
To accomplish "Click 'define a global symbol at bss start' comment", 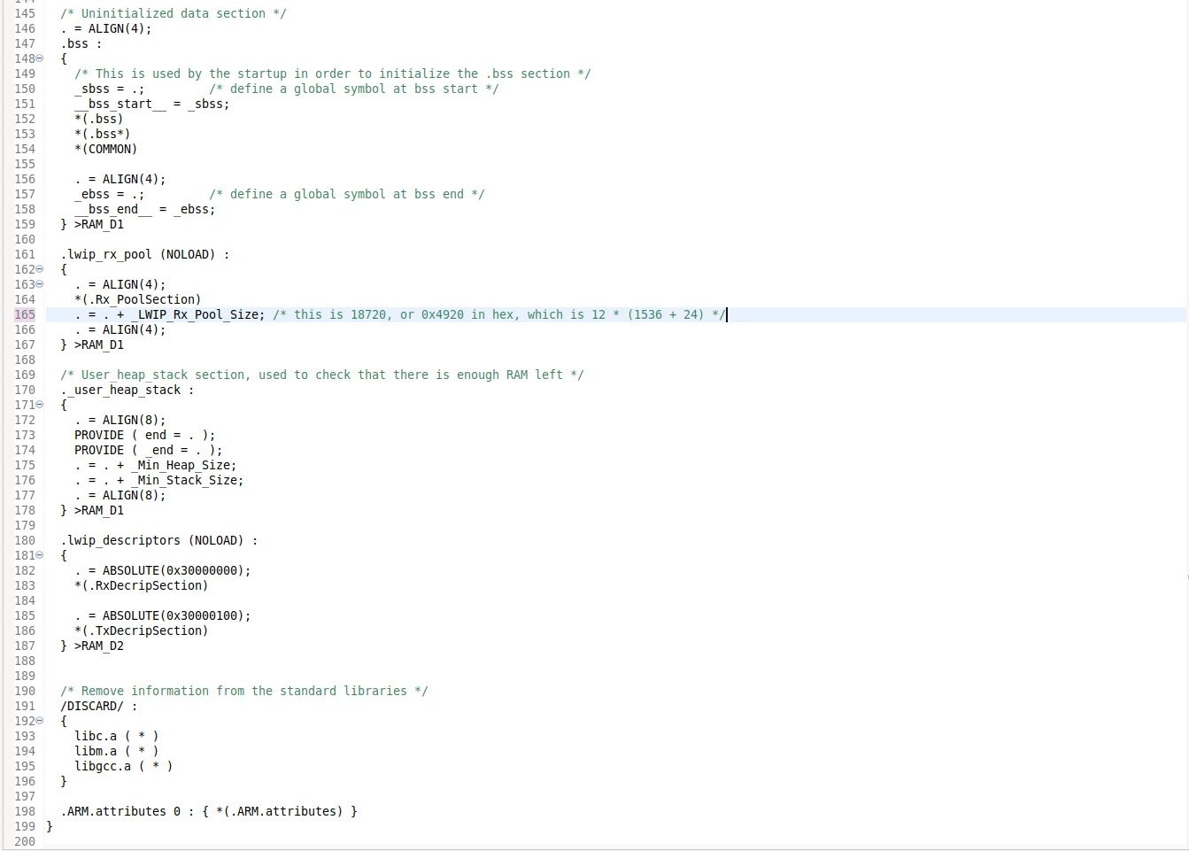I will [353, 89].
